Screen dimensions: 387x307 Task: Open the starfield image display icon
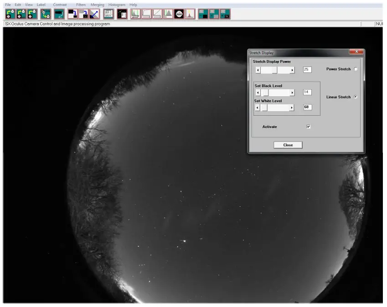(x=122, y=13)
